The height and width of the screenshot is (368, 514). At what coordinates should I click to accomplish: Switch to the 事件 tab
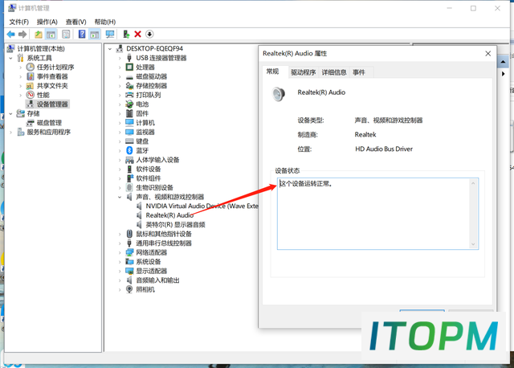[x=359, y=72]
